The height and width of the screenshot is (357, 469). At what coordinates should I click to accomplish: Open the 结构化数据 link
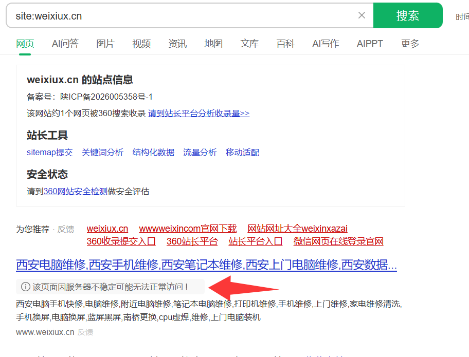point(153,153)
